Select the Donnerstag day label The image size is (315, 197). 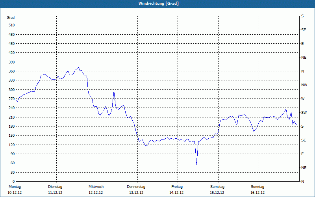tap(136, 187)
